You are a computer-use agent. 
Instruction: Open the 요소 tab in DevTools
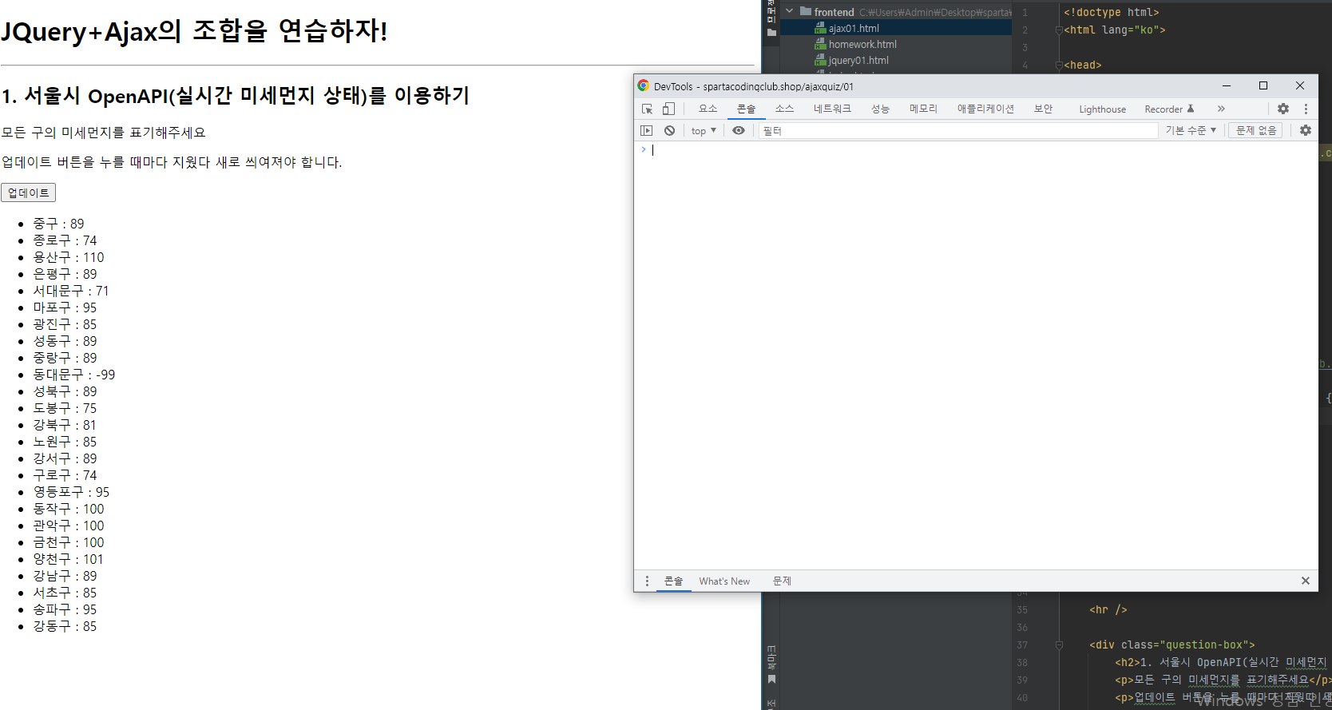[x=708, y=109]
